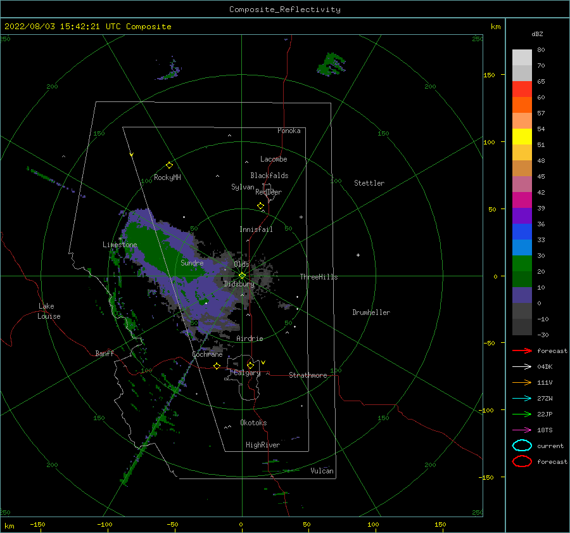Click the 80 dBZ legend value
Viewport: 570px width, 533px height.
tap(541, 49)
